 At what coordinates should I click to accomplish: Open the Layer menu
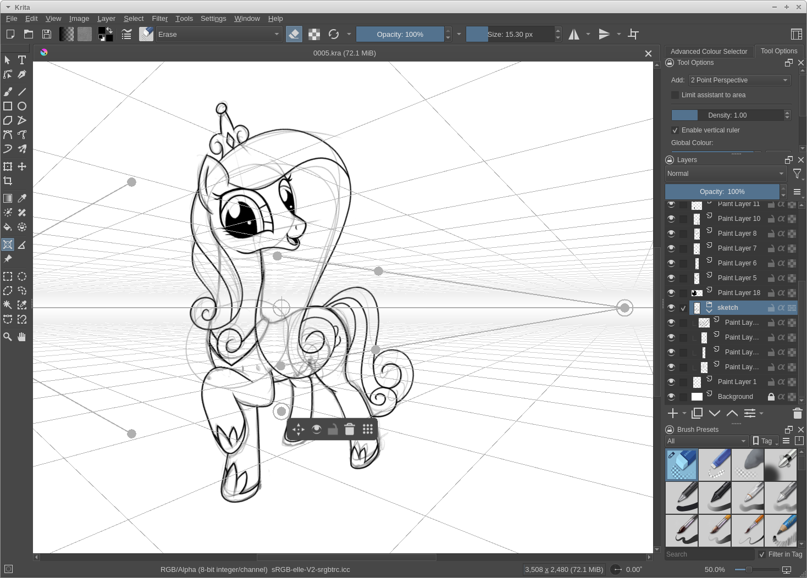106,18
